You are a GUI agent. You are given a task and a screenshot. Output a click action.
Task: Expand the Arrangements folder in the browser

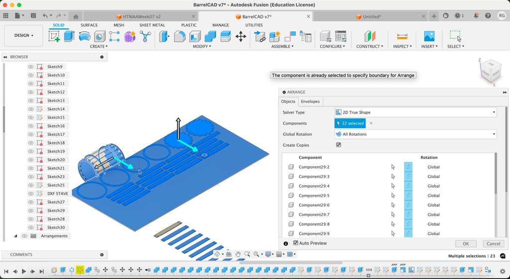point(15,236)
